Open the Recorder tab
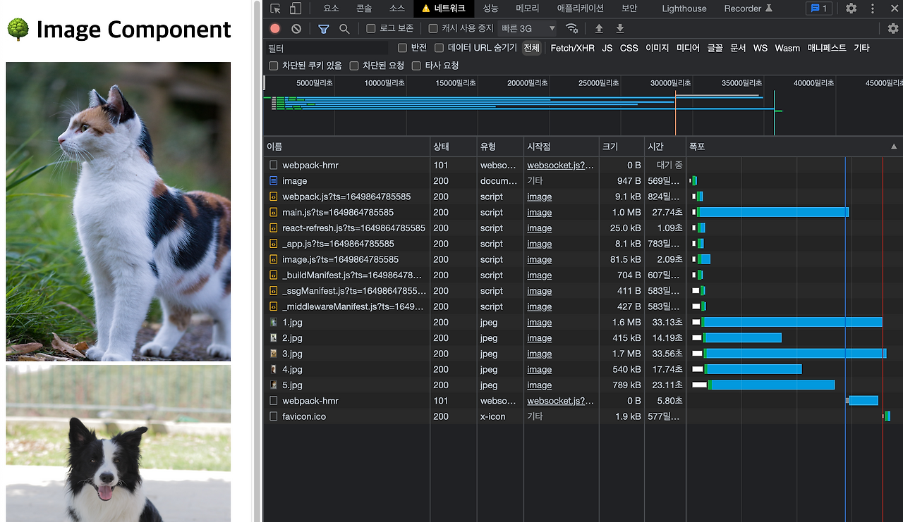The image size is (903, 522). tap(748, 8)
